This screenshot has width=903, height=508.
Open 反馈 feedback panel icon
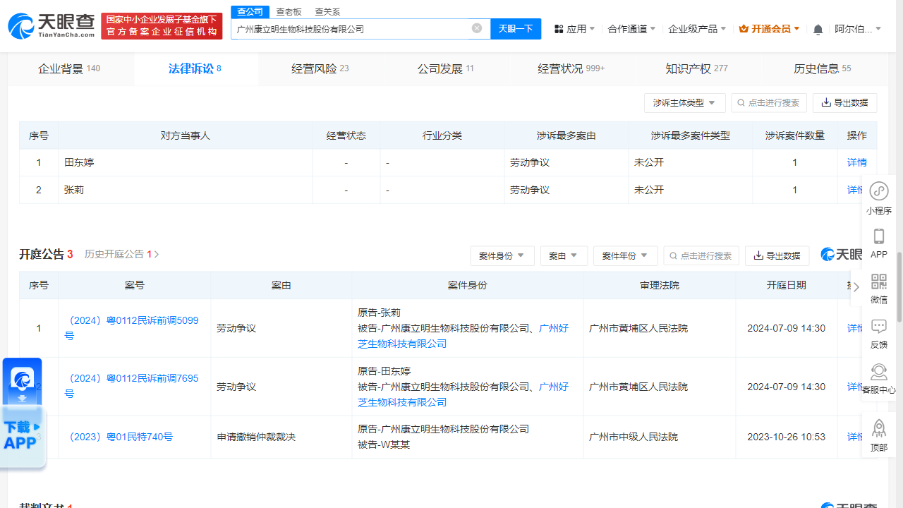(878, 327)
